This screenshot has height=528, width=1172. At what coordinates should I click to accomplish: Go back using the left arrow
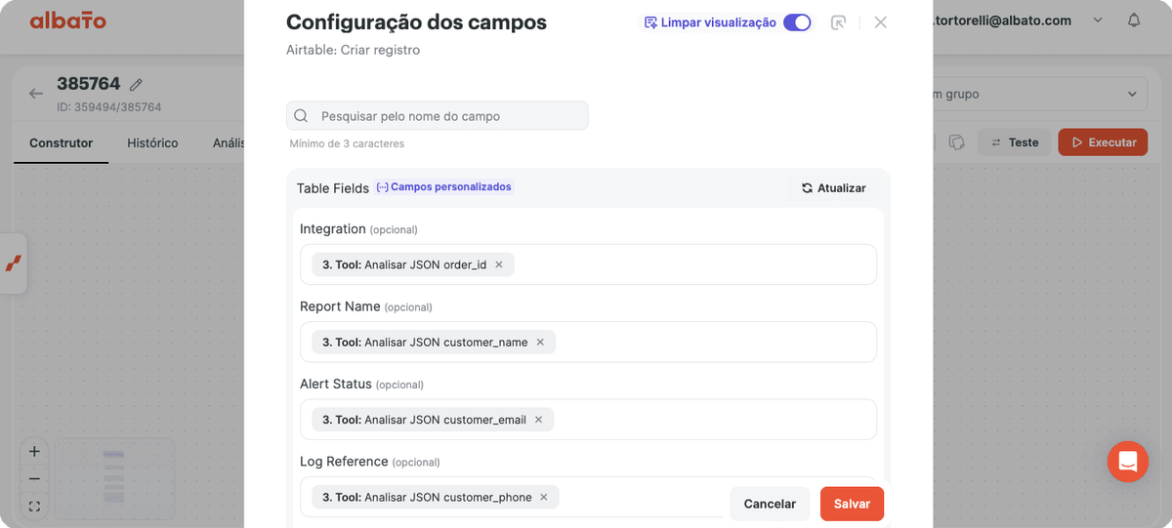[36, 94]
